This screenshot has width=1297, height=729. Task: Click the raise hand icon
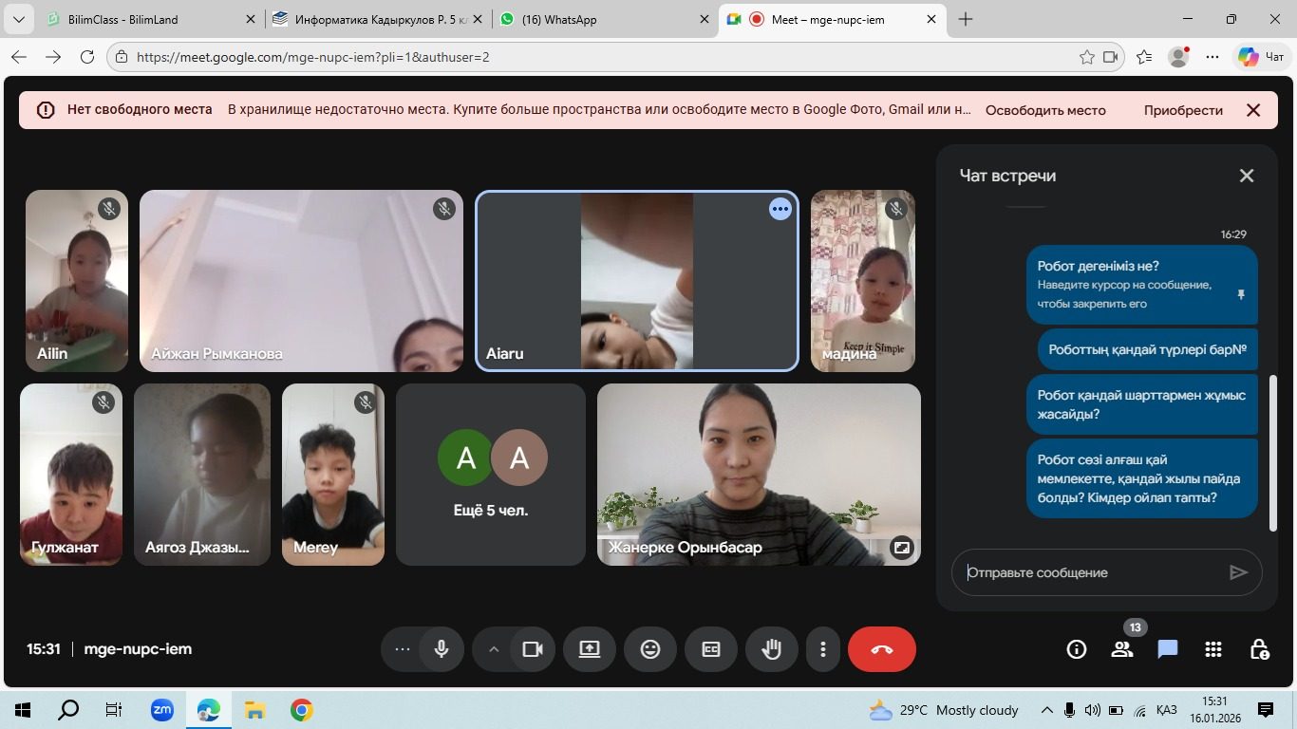(771, 649)
